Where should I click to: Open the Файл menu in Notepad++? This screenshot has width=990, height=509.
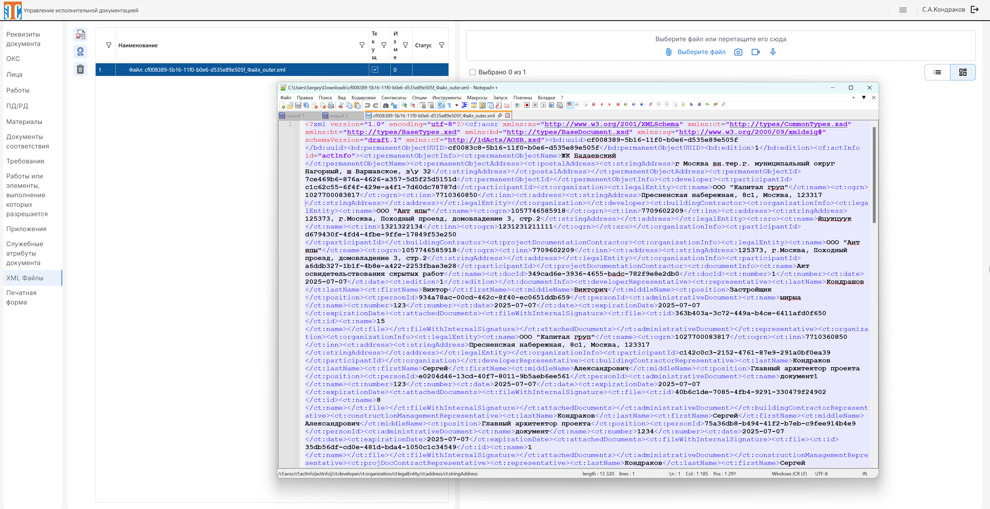(286, 98)
